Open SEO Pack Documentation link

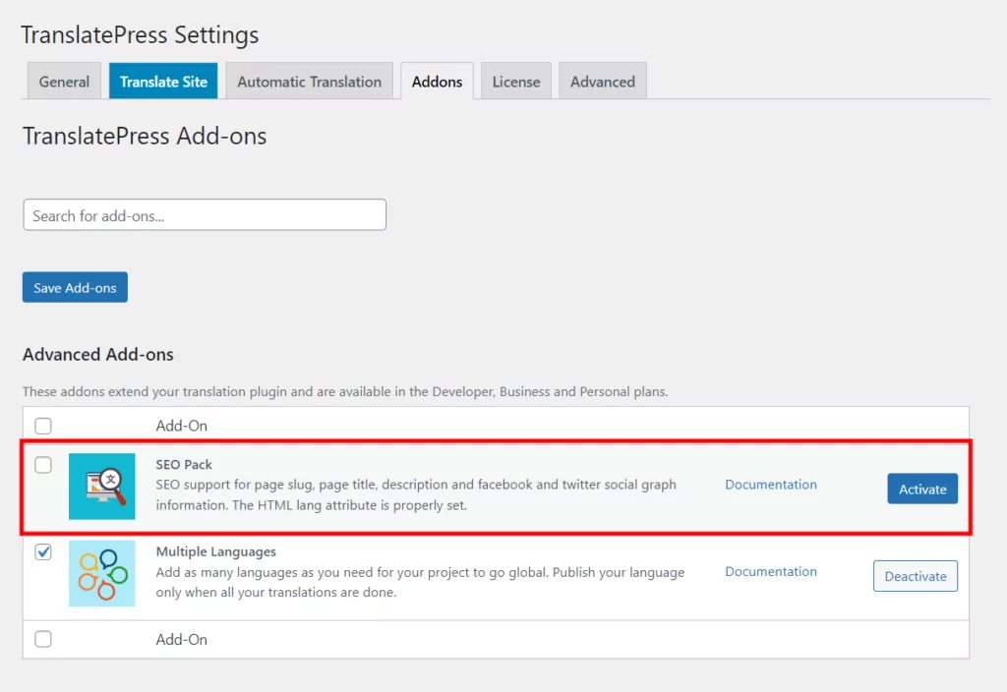tap(771, 485)
